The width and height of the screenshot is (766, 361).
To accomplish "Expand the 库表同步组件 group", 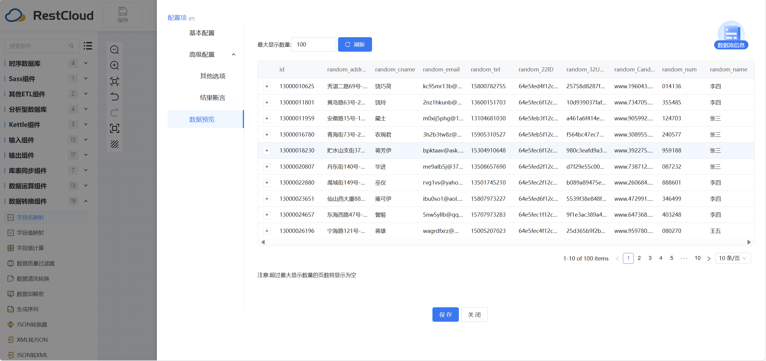I will pyautogui.click(x=86, y=170).
